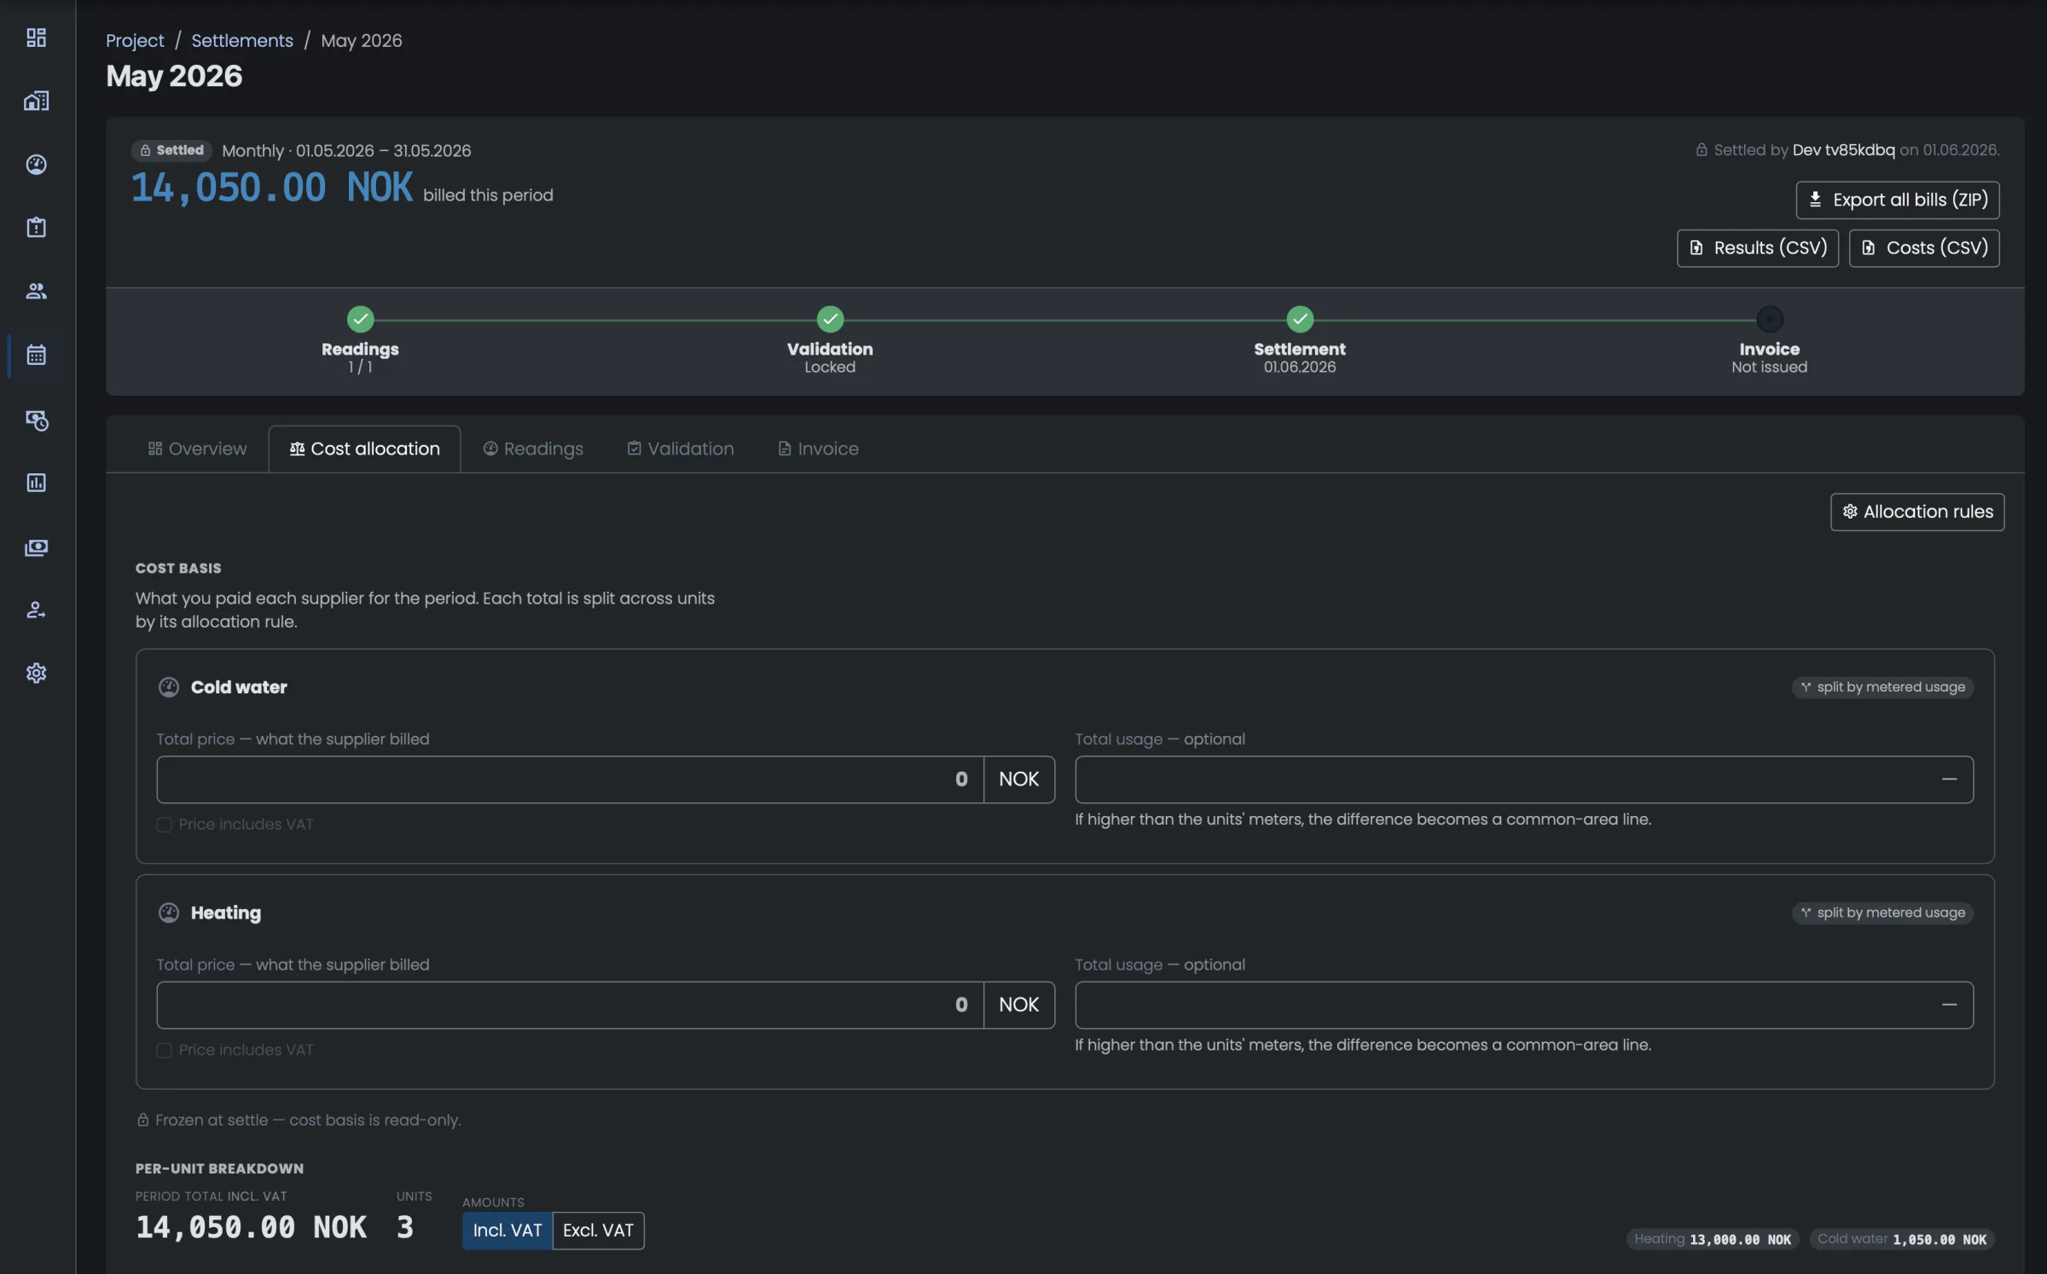Switch to the Readings tab
Screen dimensions: 2047x1274
(533, 449)
